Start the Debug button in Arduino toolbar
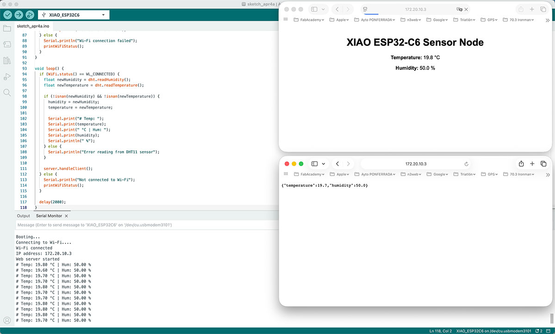 [x=30, y=15]
